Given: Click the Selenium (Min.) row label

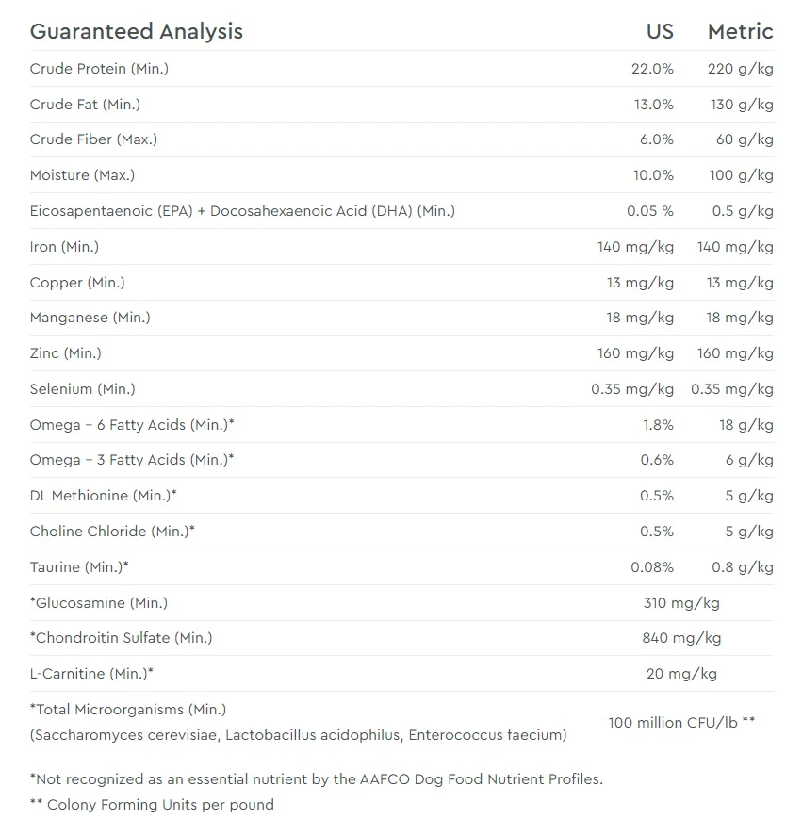Looking at the screenshot, I should click(83, 389).
